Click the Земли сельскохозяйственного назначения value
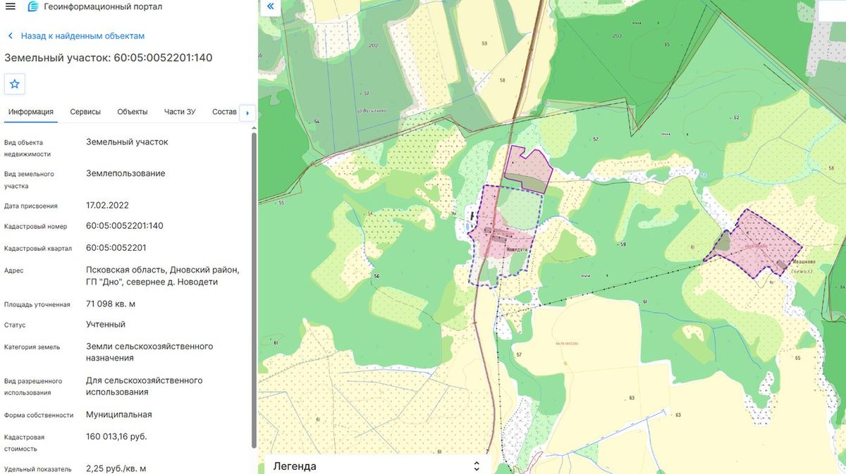Screen dimensions: 846x474 (x=149, y=352)
